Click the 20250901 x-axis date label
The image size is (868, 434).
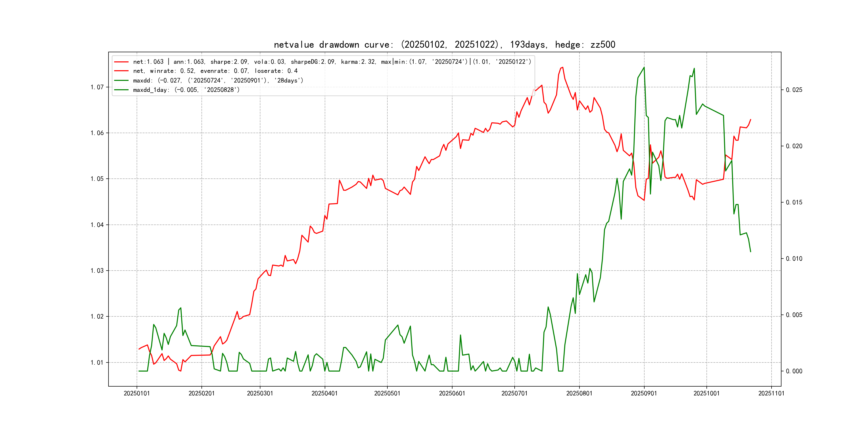tap(643, 393)
